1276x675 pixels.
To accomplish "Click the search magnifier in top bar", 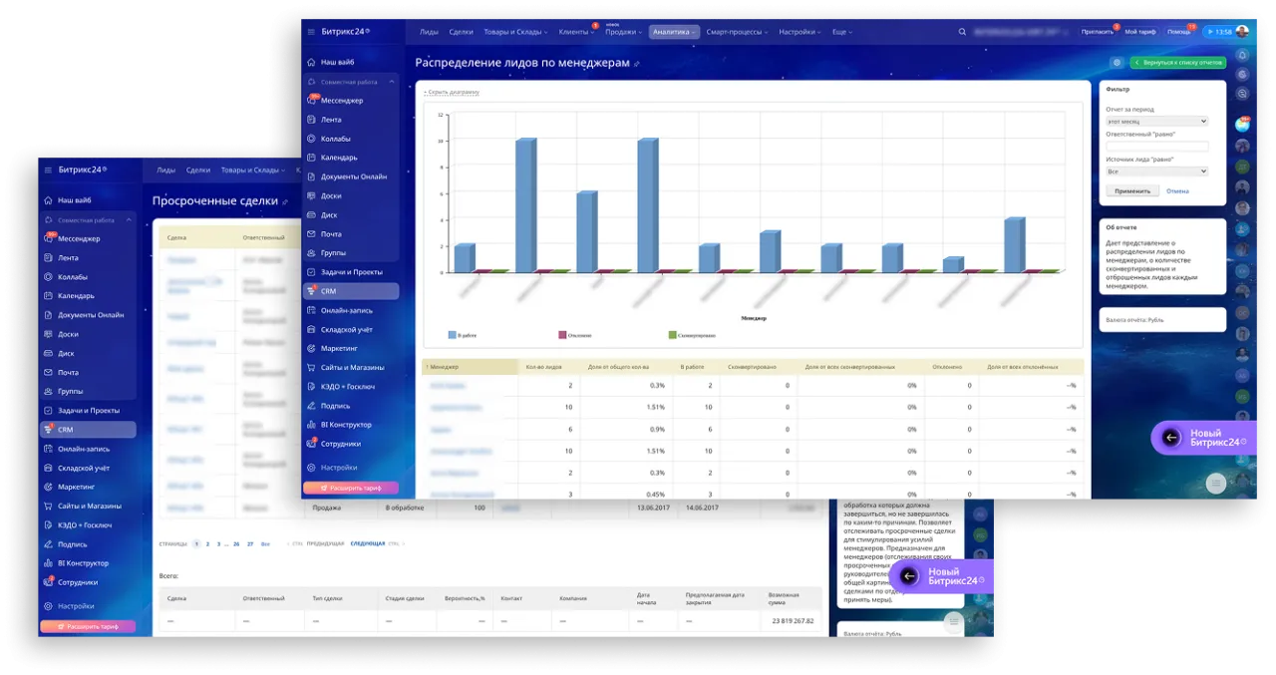I will pyautogui.click(x=962, y=32).
